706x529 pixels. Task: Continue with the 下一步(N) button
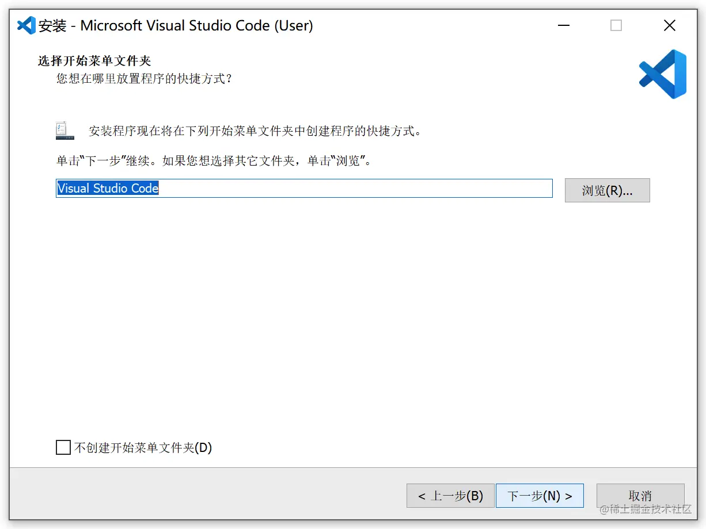pyautogui.click(x=540, y=496)
